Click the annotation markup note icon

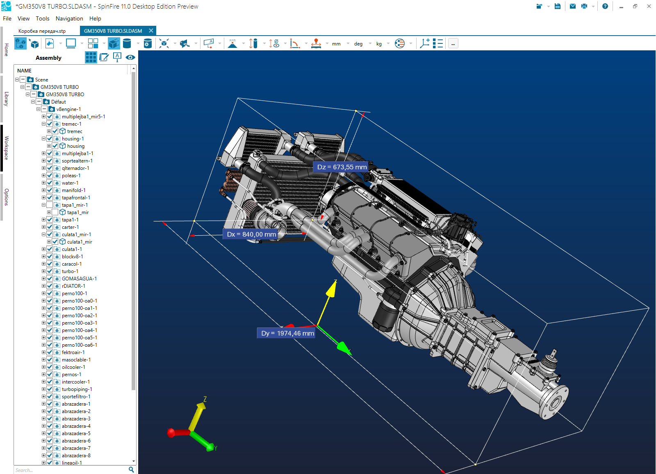click(x=209, y=43)
